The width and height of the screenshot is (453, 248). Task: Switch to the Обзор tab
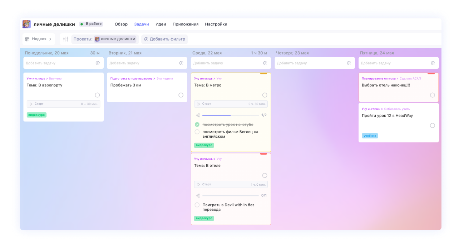tap(121, 24)
